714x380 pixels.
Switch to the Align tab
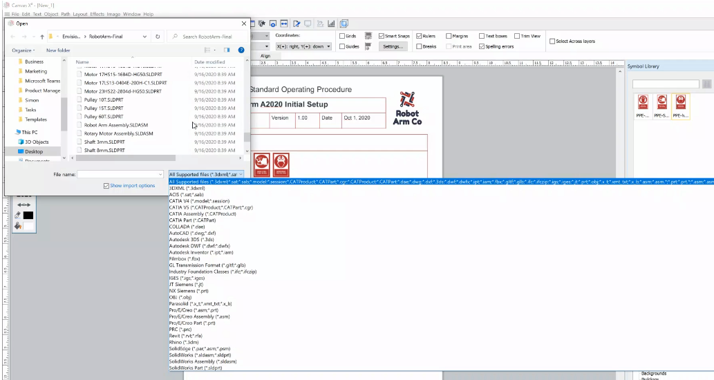click(265, 56)
